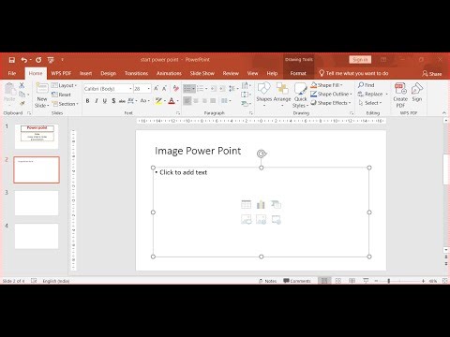Open the Transitions tab

tap(136, 73)
